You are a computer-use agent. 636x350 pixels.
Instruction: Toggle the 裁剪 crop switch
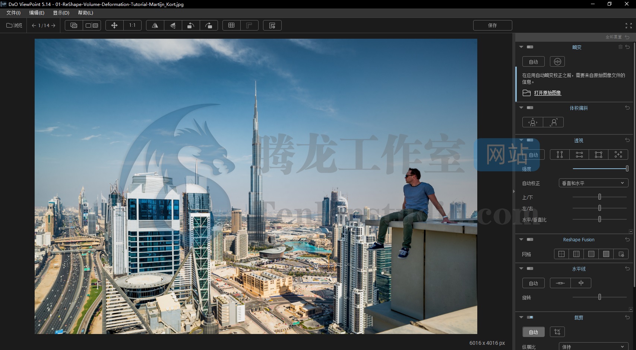point(530,317)
